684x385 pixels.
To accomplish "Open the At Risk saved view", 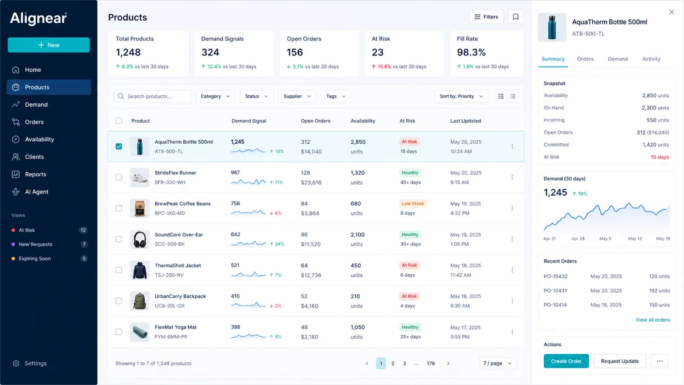I will tap(48, 230).
